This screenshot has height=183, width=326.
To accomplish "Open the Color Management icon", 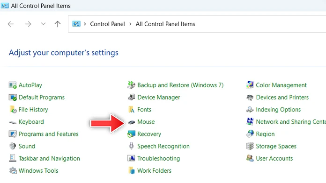I will click(x=250, y=85).
